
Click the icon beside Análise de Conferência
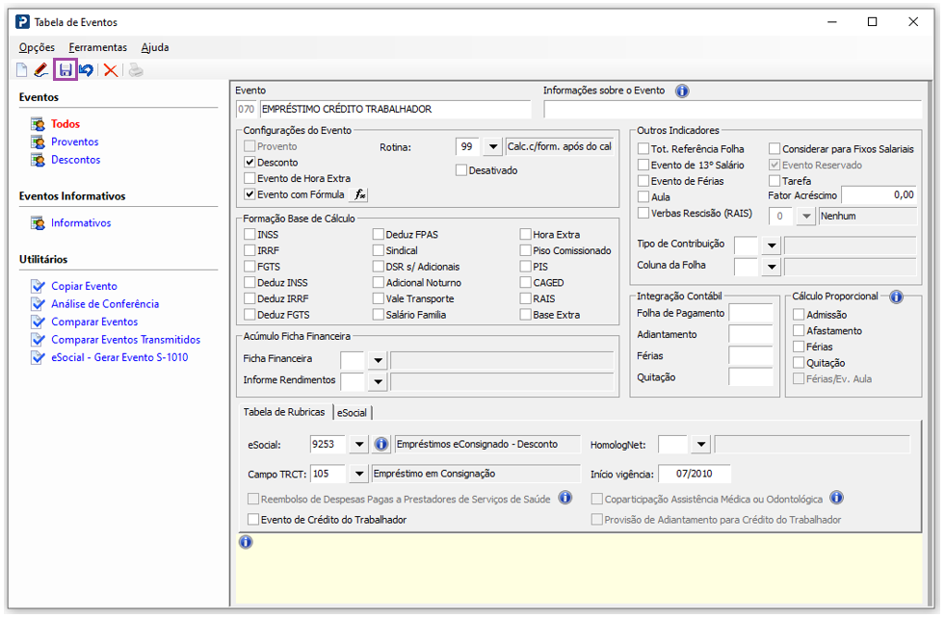(38, 304)
